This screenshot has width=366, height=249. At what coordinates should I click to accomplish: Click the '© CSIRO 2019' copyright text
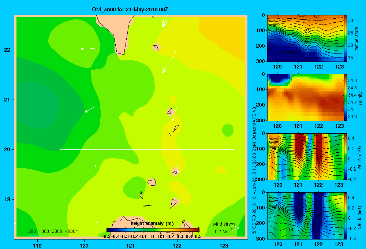tap(254, 218)
